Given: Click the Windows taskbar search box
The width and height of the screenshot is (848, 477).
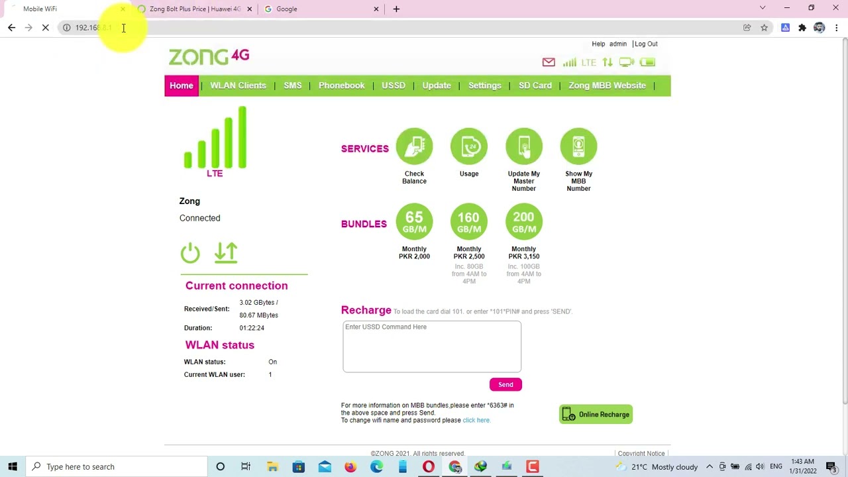Looking at the screenshot, I should click(117, 466).
